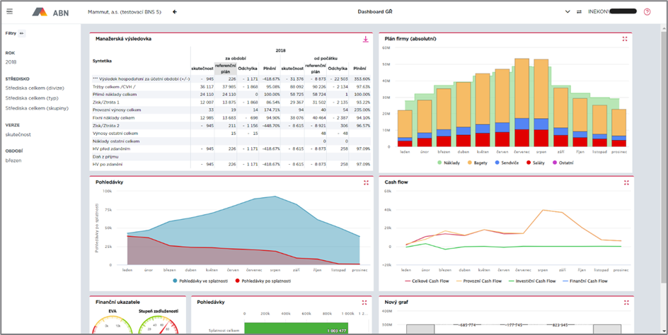Click the Dashboard GŘ title

click(375, 12)
